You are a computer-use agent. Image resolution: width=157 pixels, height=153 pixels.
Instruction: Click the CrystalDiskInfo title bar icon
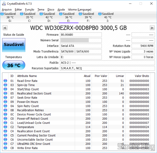(4, 4)
